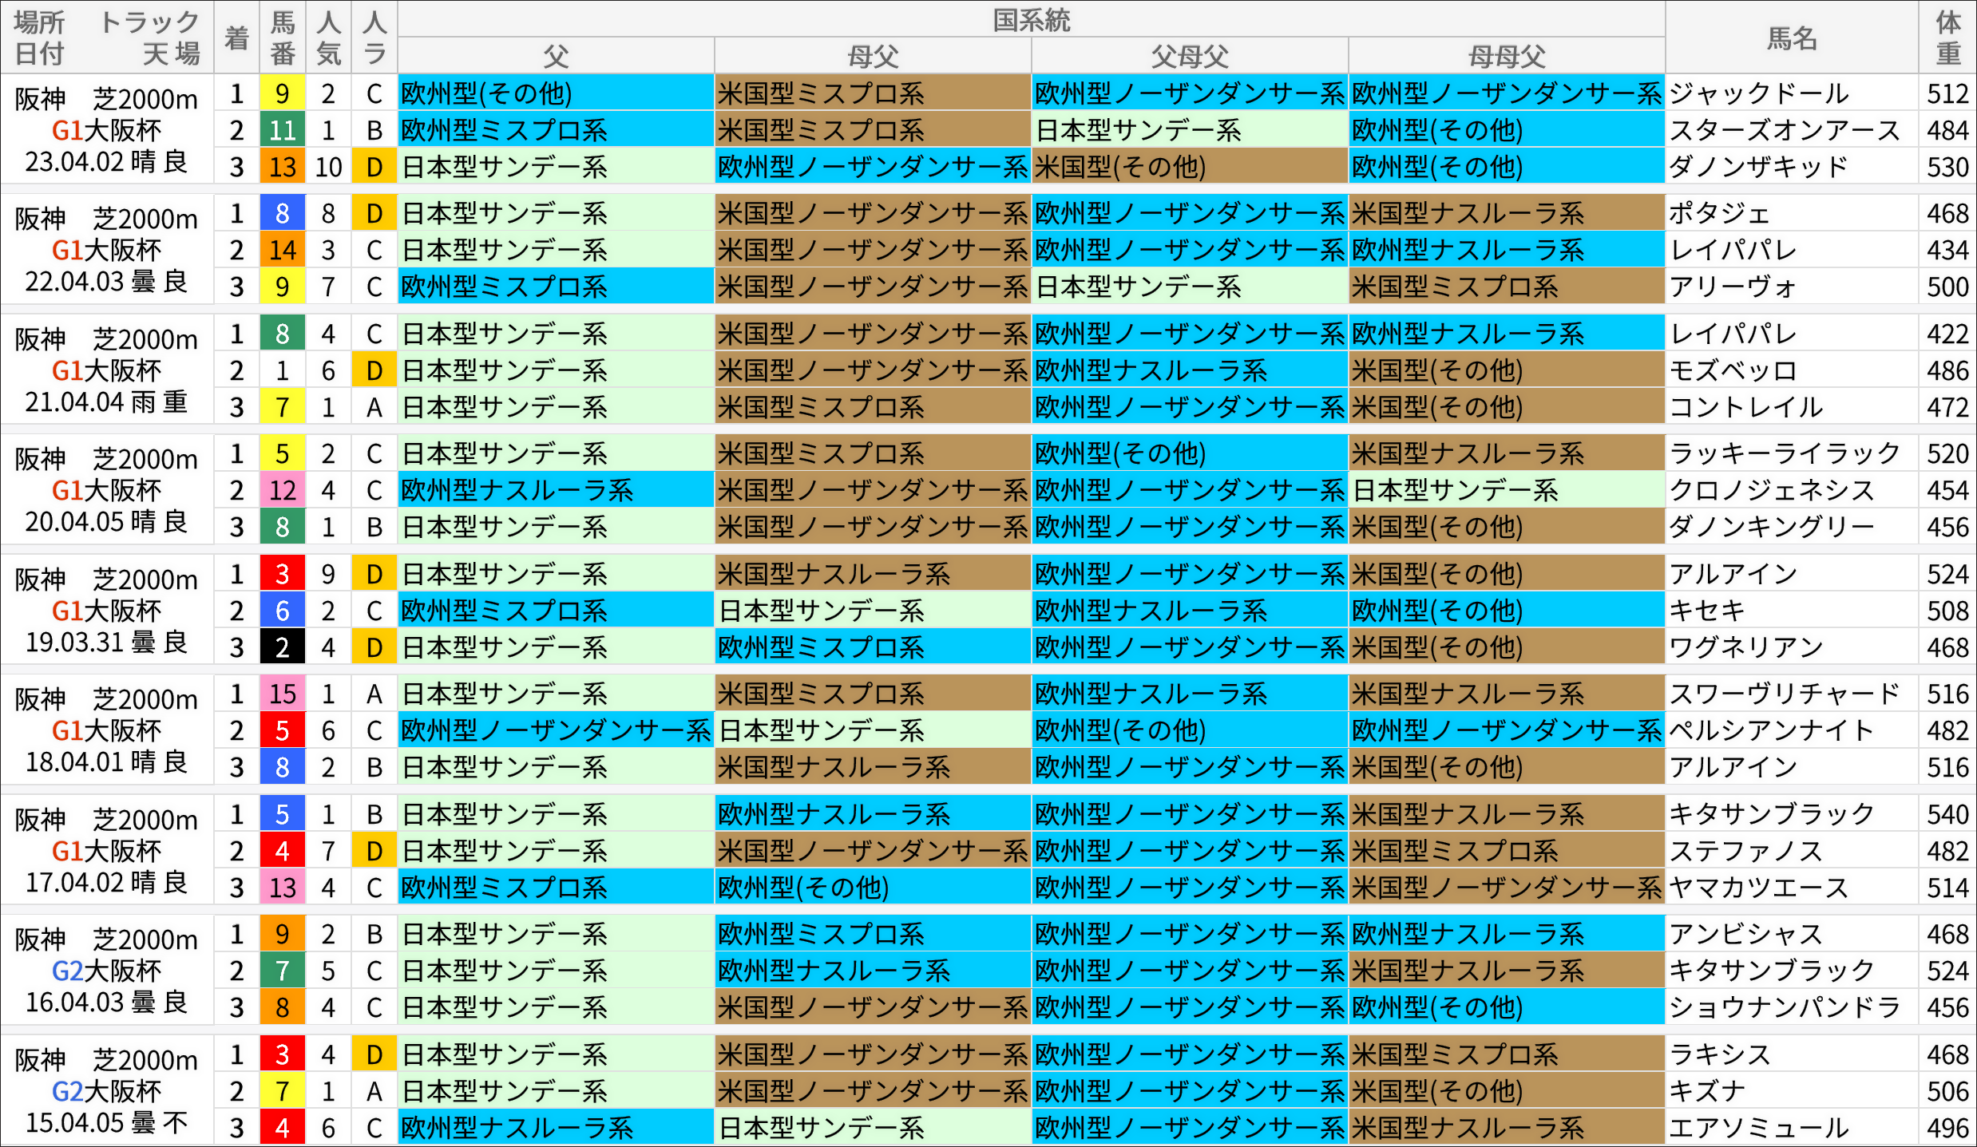Click the horse name ポタジェ
This screenshot has width=1977, height=1147.
click(x=1720, y=214)
